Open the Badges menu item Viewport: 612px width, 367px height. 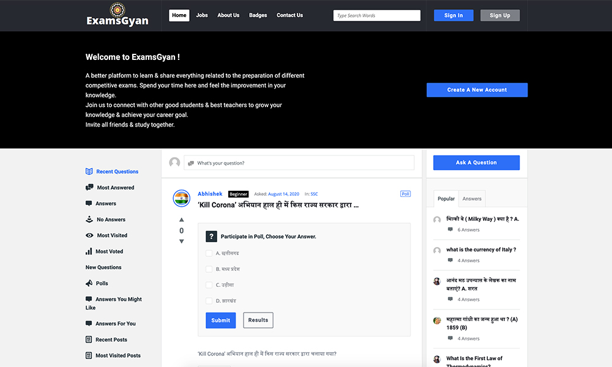pos(258,15)
